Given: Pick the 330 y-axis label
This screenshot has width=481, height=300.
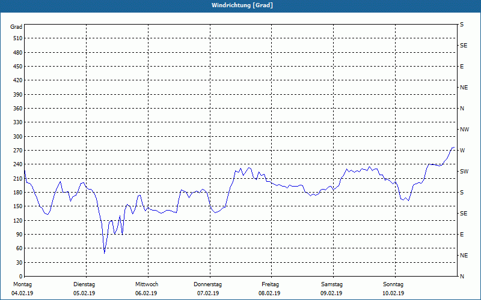Looking at the screenshot, I should pyautogui.click(x=18, y=122).
